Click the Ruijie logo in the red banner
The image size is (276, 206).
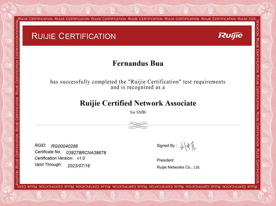click(x=230, y=35)
